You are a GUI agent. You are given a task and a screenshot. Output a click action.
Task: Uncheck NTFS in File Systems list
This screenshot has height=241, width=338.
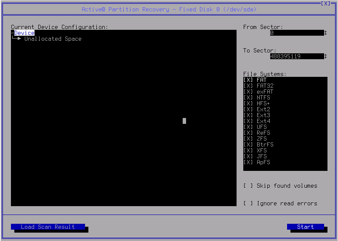248,97
